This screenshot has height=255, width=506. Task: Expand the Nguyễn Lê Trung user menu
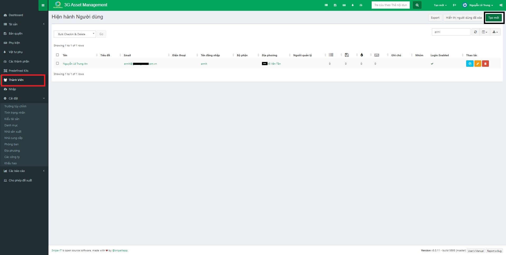pos(478,5)
